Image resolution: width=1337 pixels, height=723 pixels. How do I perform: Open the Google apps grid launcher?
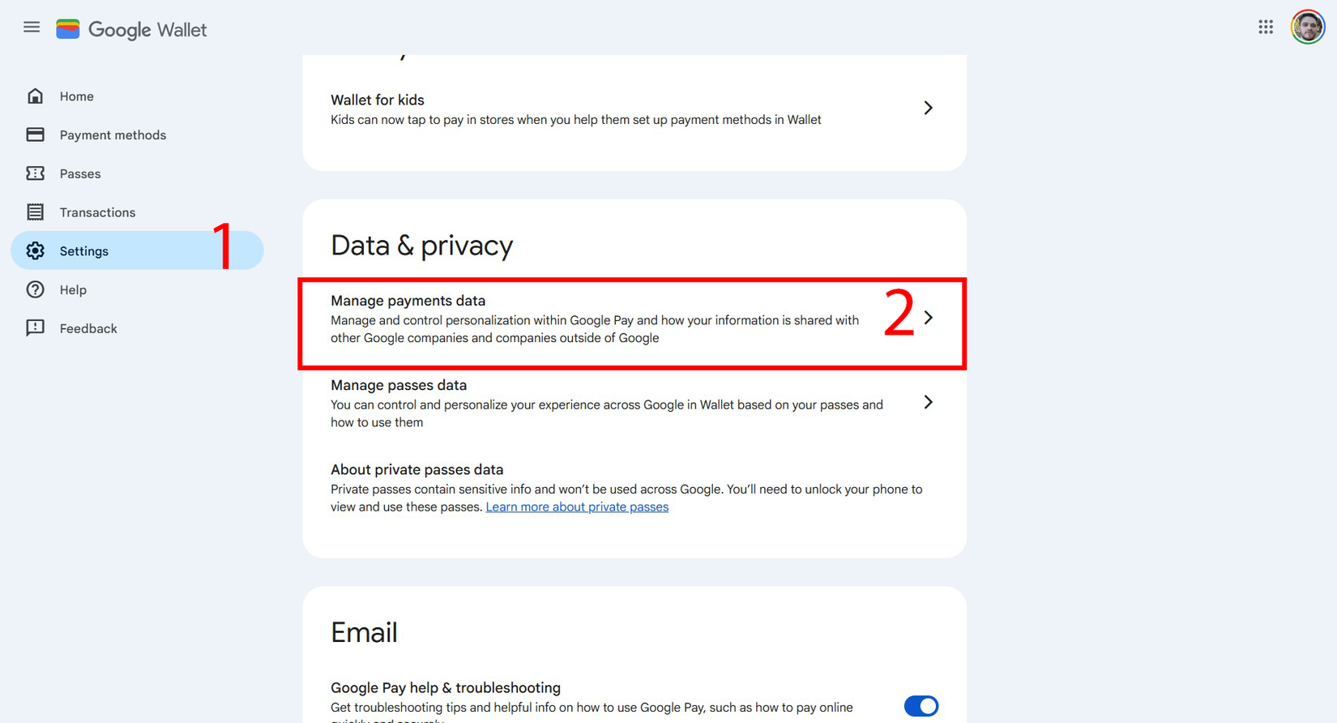pos(1266,26)
